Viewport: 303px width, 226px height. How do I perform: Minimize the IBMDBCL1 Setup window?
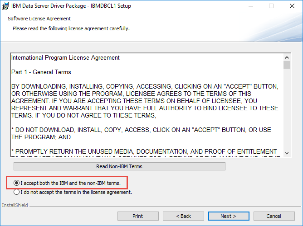pos(250,6)
